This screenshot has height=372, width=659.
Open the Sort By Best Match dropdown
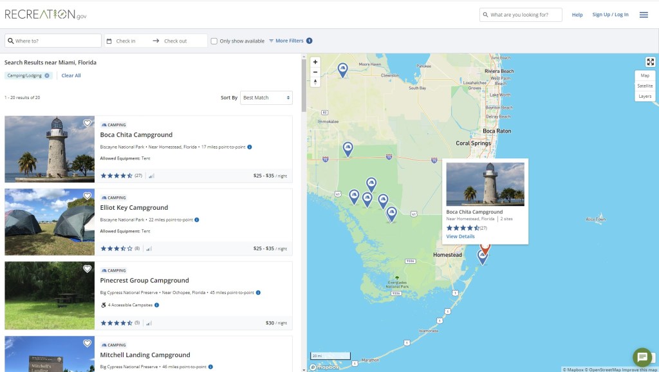pos(266,98)
